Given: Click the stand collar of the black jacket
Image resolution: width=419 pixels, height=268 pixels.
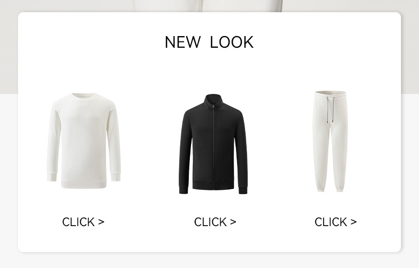Looking at the screenshot, I should (x=213, y=100).
